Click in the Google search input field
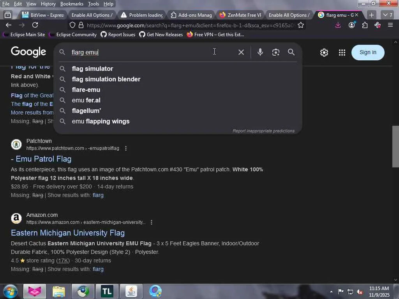The width and height of the screenshot is (399, 299). coord(153,53)
